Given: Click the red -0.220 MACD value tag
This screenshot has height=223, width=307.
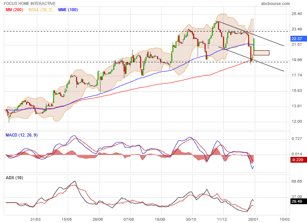Looking at the screenshot, I should (299, 160).
